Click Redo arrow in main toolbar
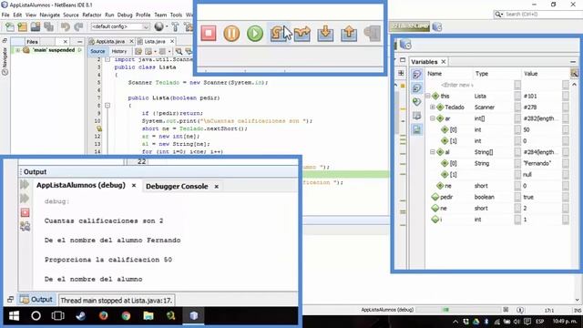This screenshot has width=583, height=328. 78,26
